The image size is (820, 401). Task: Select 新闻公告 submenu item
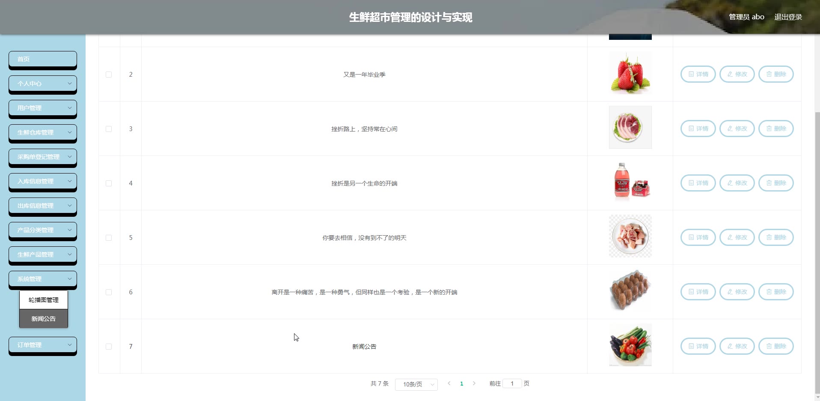tap(44, 319)
